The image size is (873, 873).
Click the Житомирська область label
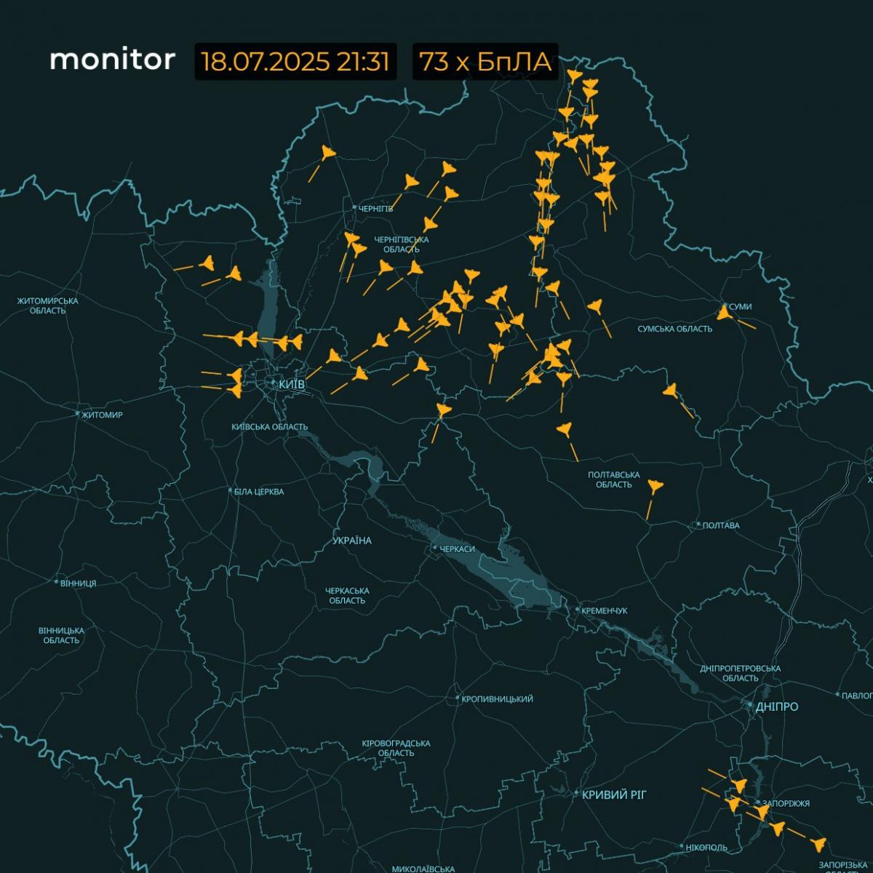[49, 306]
